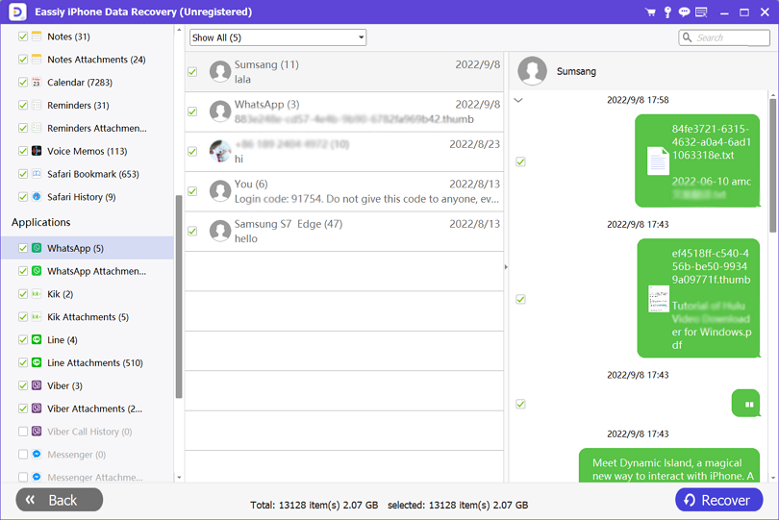Click the Line (4) app icon

coord(37,339)
